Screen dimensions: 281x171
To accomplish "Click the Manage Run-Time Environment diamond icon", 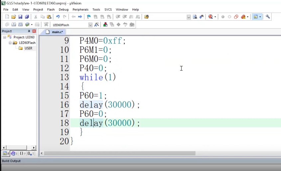I will coord(118,24).
